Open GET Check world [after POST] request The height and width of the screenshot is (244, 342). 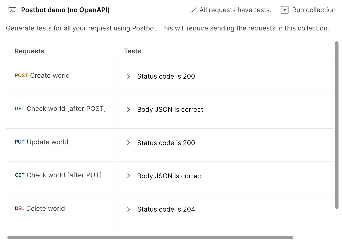click(60, 109)
